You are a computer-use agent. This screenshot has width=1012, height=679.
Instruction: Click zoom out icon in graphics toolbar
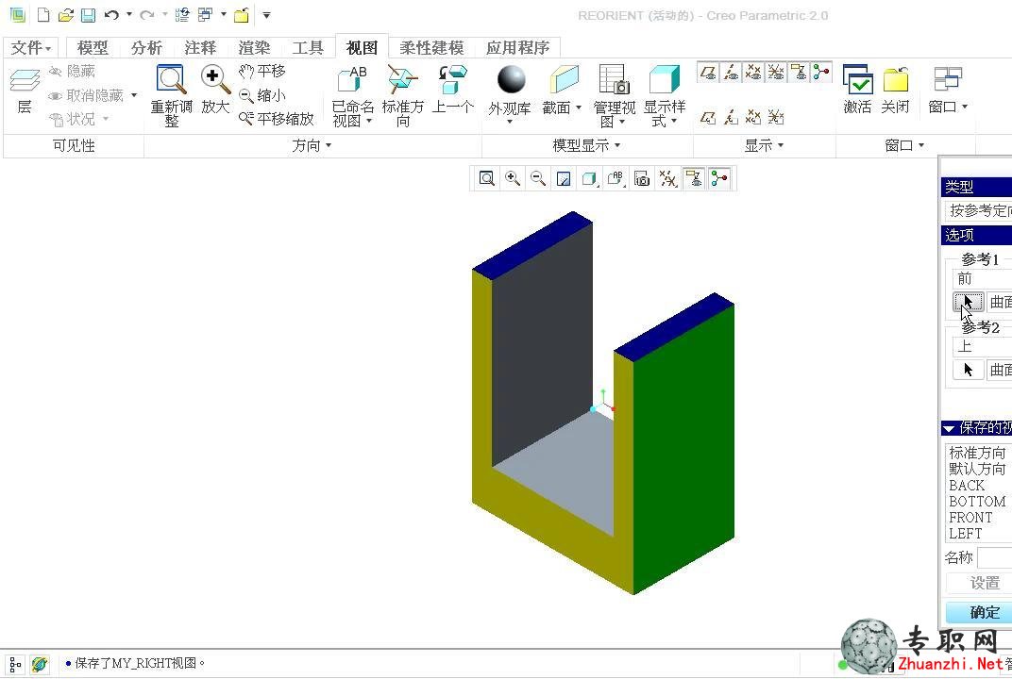click(x=538, y=178)
